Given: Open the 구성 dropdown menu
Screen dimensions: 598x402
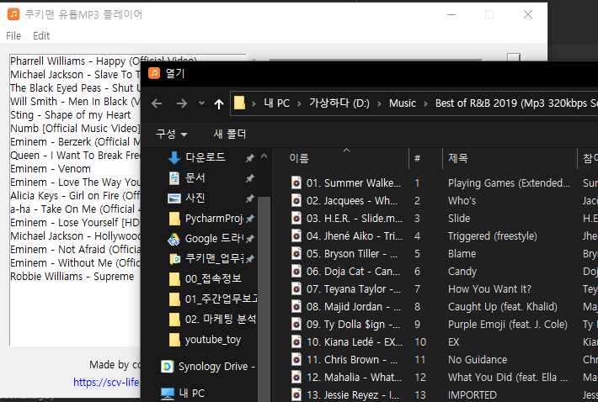Looking at the screenshot, I should (172, 134).
